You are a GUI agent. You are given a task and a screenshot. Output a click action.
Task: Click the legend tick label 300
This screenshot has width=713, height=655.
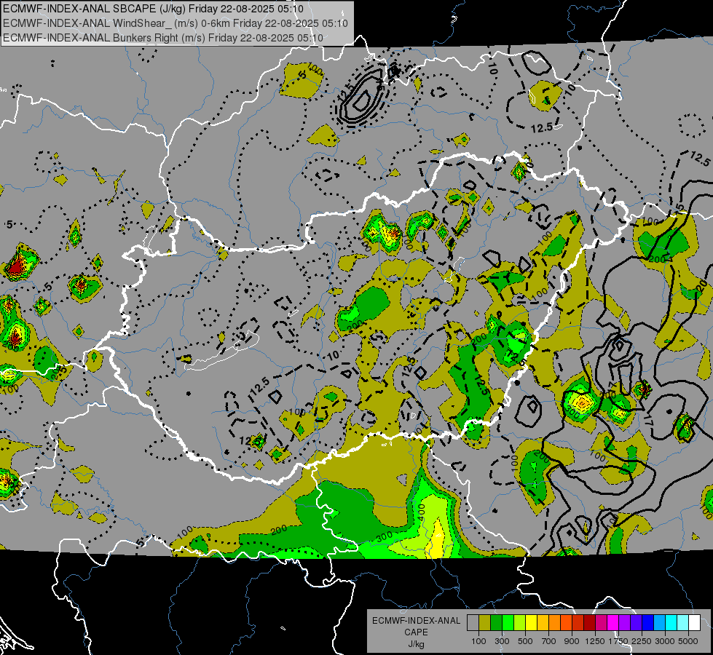click(502, 641)
